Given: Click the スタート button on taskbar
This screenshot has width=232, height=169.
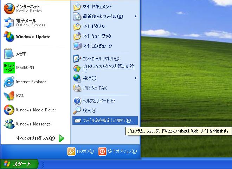Looking at the screenshot, I should click(x=19, y=164).
